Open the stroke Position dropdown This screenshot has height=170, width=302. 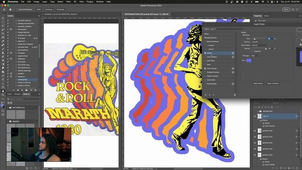coord(256,42)
